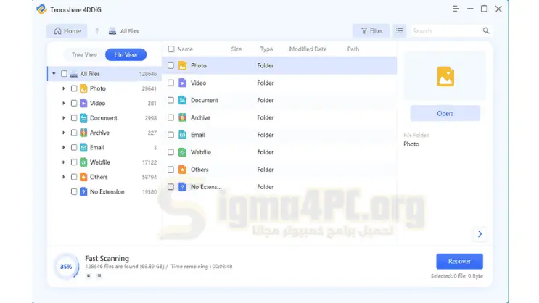
Task: Check the Video row checkbox in file list
Action: pyautogui.click(x=171, y=83)
